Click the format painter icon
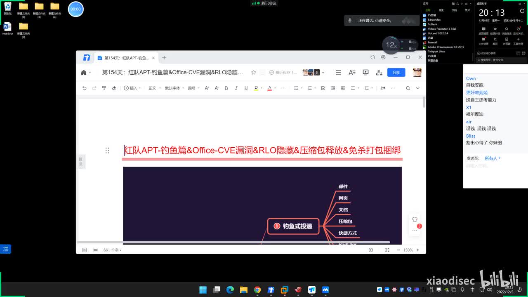The height and width of the screenshot is (297, 528). (104, 88)
